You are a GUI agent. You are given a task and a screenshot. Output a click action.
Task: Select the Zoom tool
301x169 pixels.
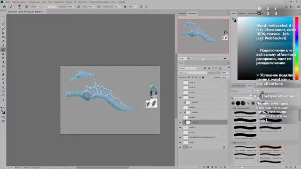(3, 100)
